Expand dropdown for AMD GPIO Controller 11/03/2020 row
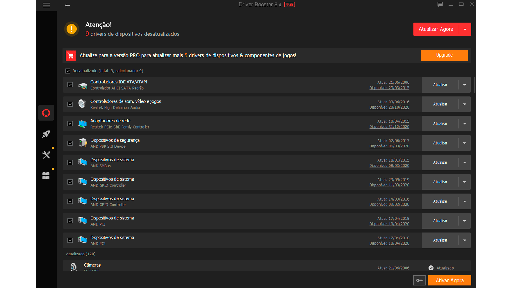The image size is (512, 288). [465, 182]
